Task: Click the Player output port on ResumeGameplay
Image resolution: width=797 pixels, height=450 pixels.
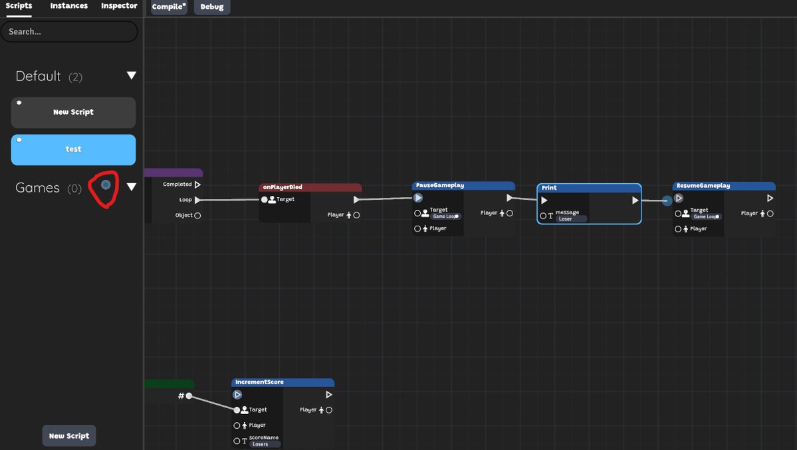Action: pos(771,213)
